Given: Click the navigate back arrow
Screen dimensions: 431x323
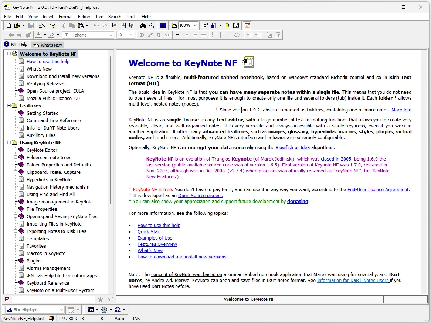Looking at the screenshot, I should point(11,35).
